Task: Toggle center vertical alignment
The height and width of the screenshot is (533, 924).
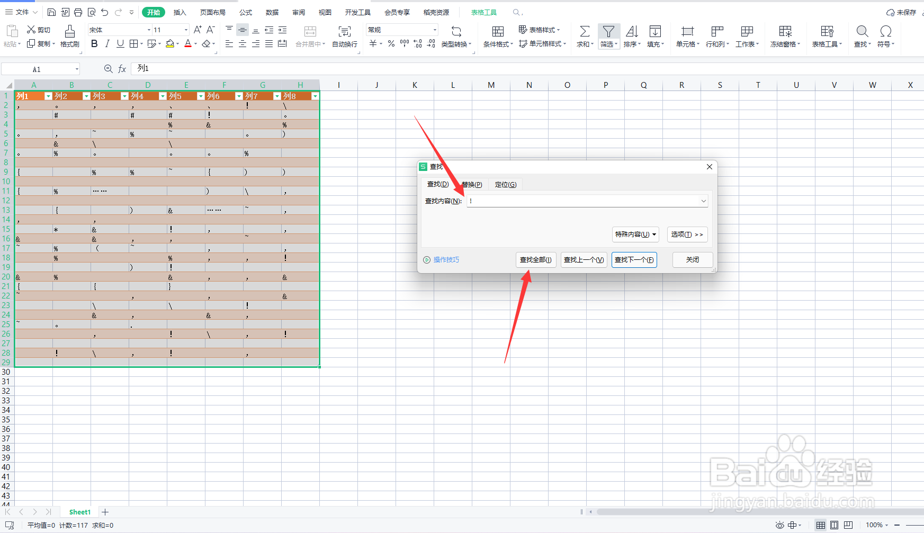Action: tap(242, 30)
